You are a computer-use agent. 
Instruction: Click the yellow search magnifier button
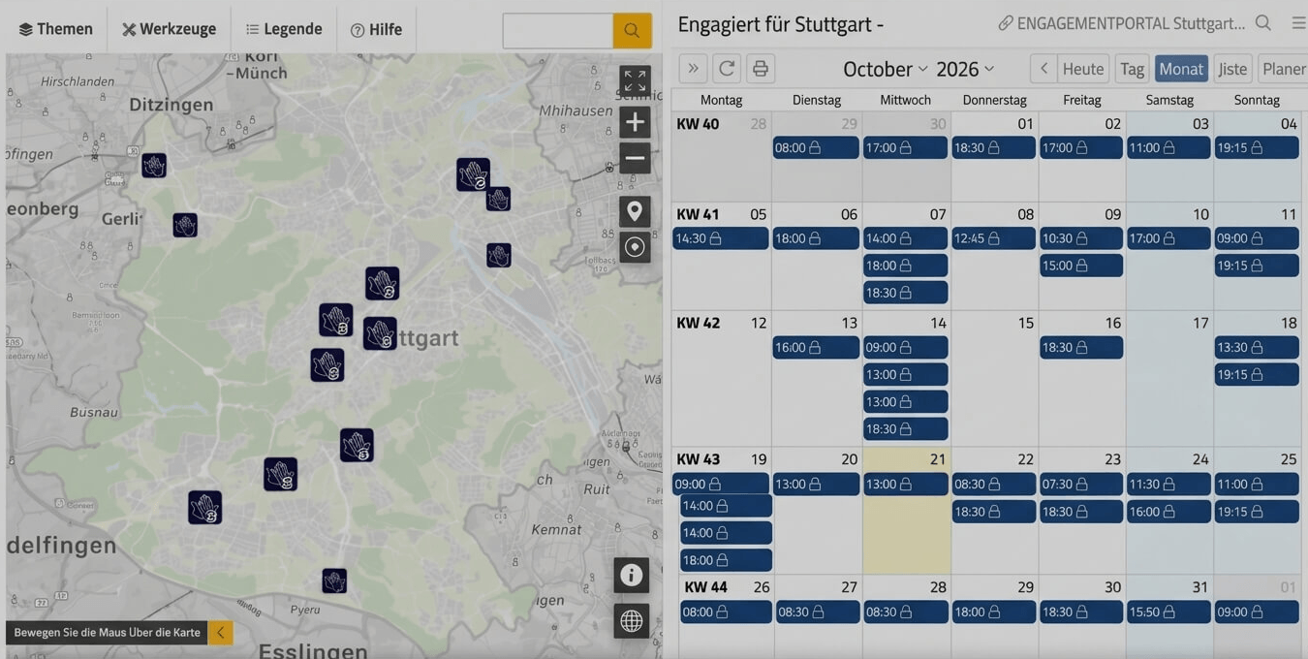tap(632, 30)
